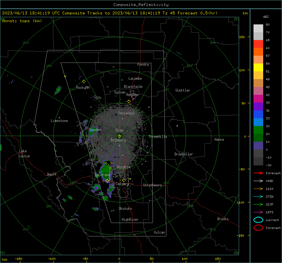The image size is (282, 263).
Task: Click the green 22JP track arrow
Action: coord(258,204)
